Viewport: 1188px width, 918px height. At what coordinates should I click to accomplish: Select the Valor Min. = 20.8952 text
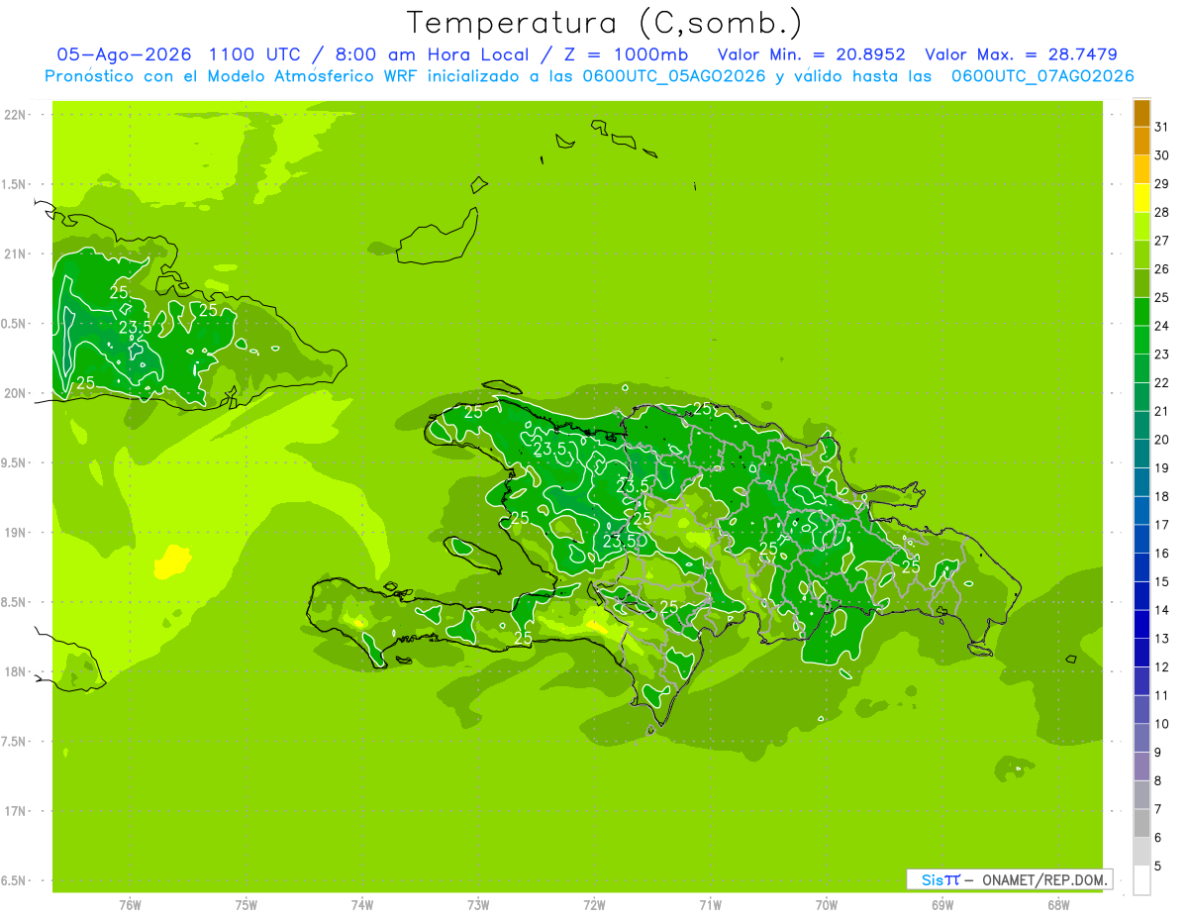811,54
